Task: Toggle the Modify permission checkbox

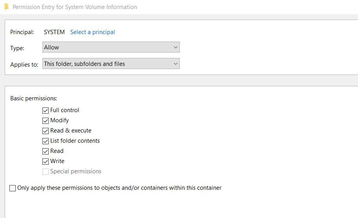Action: 46,121
